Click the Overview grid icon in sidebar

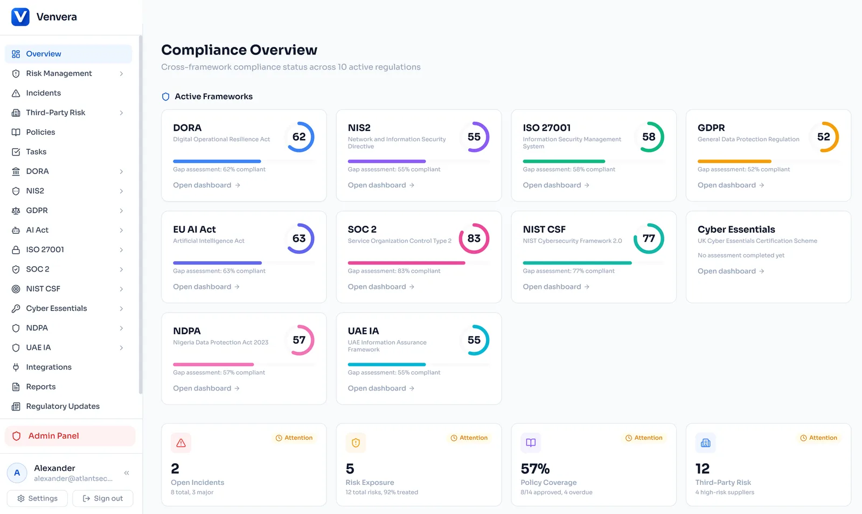point(16,54)
